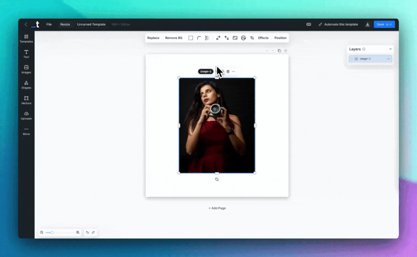Click the zoom in magnifier
The image size is (417, 257).
click(x=78, y=232)
